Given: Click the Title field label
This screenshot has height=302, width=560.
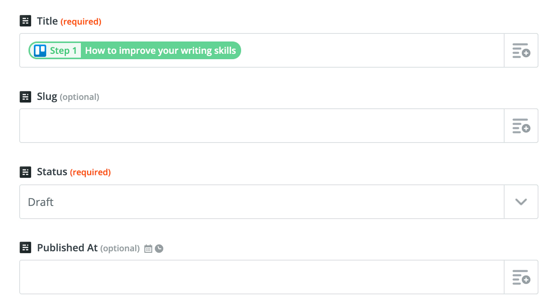Looking at the screenshot, I should (x=47, y=21).
